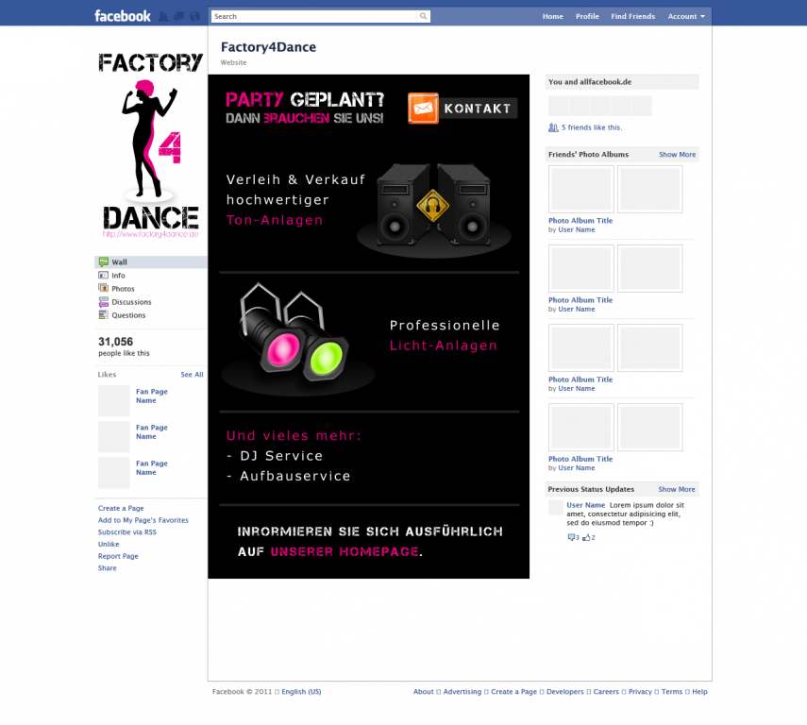Open Profile in the top bar
Image resolution: width=807 pixels, height=725 pixels.
coord(587,16)
